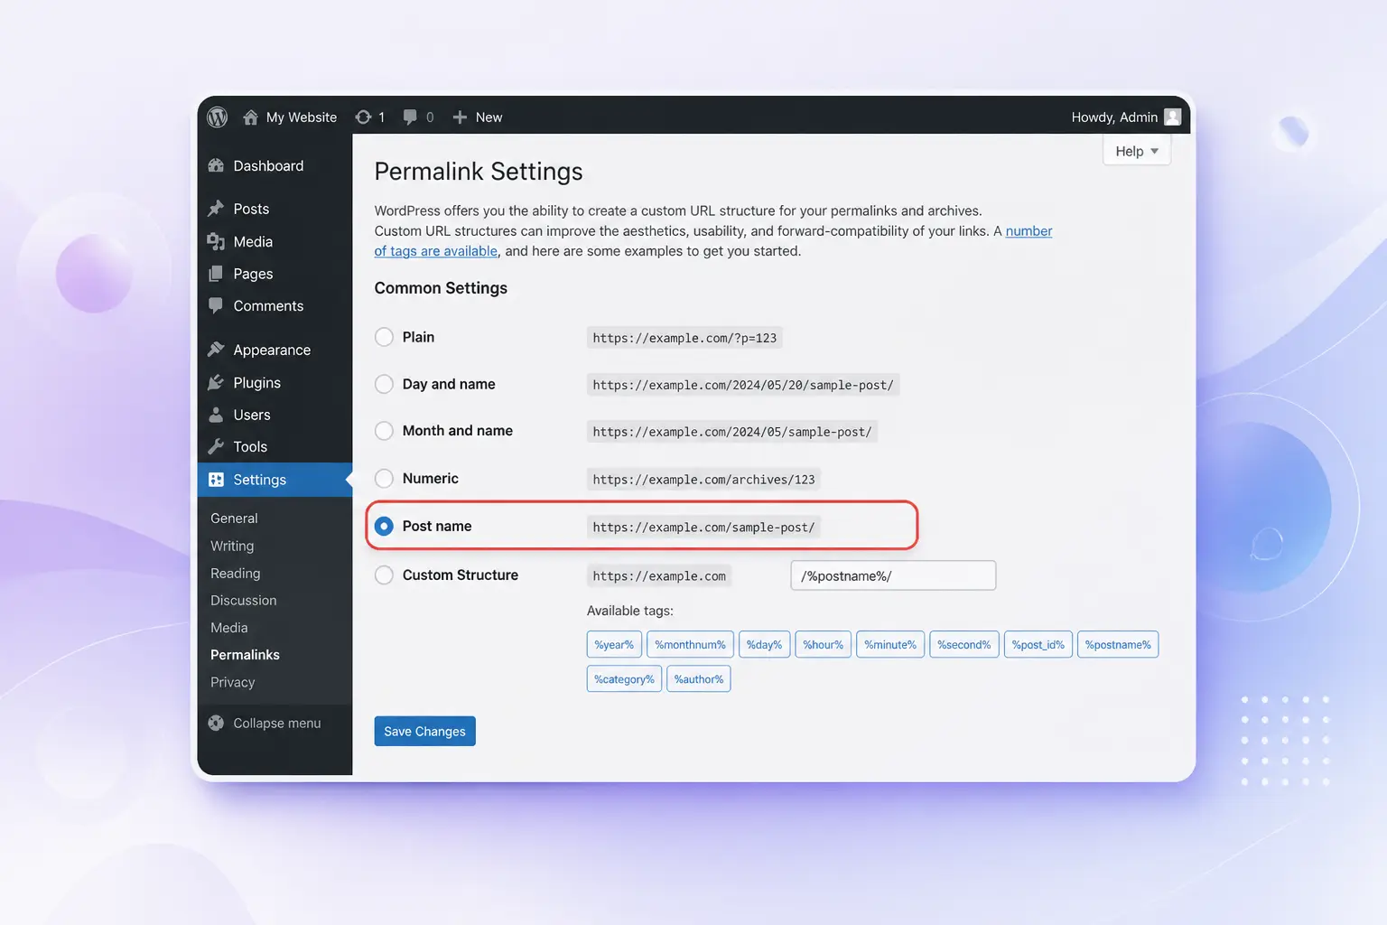Click the Plain example URL ?p=123
This screenshot has width=1387, height=925.
pyautogui.click(x=684, y=338)
